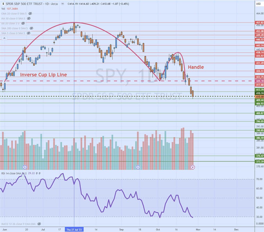The height and width of the screenshot is (232, 264).
Task: Click the 457.82 resistance price tag
Action: point(260,23)
